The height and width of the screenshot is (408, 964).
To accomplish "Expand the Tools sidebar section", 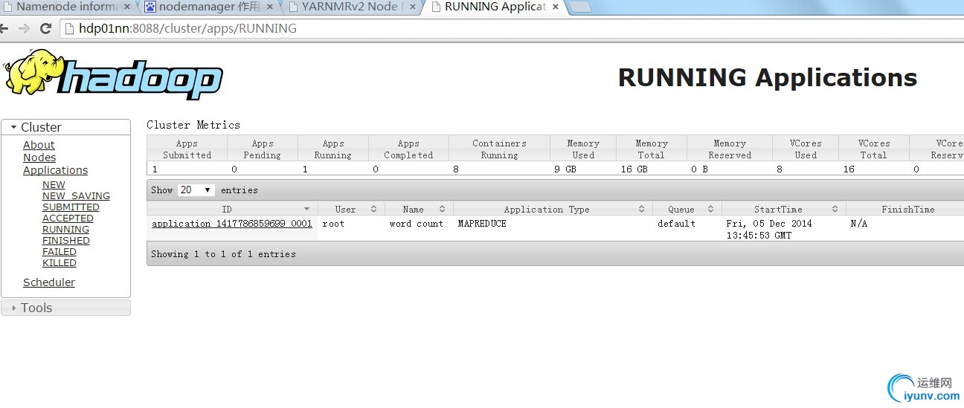I will pos(65,308).
